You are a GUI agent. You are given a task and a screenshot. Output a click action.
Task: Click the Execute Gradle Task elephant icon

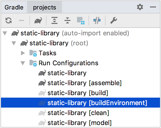click(38, 21)
